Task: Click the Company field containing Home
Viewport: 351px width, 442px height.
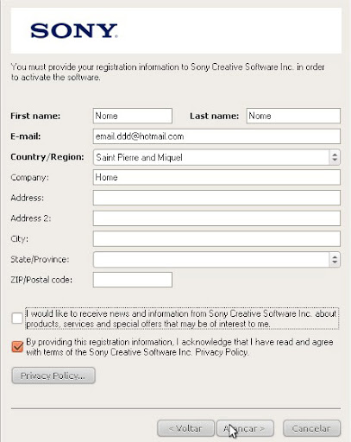Action: click(216, 177)
